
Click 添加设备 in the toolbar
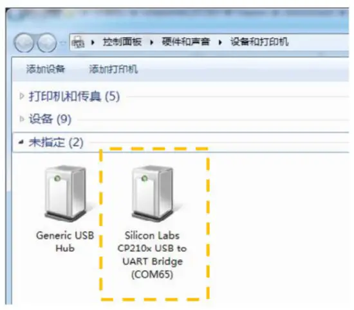46,69
